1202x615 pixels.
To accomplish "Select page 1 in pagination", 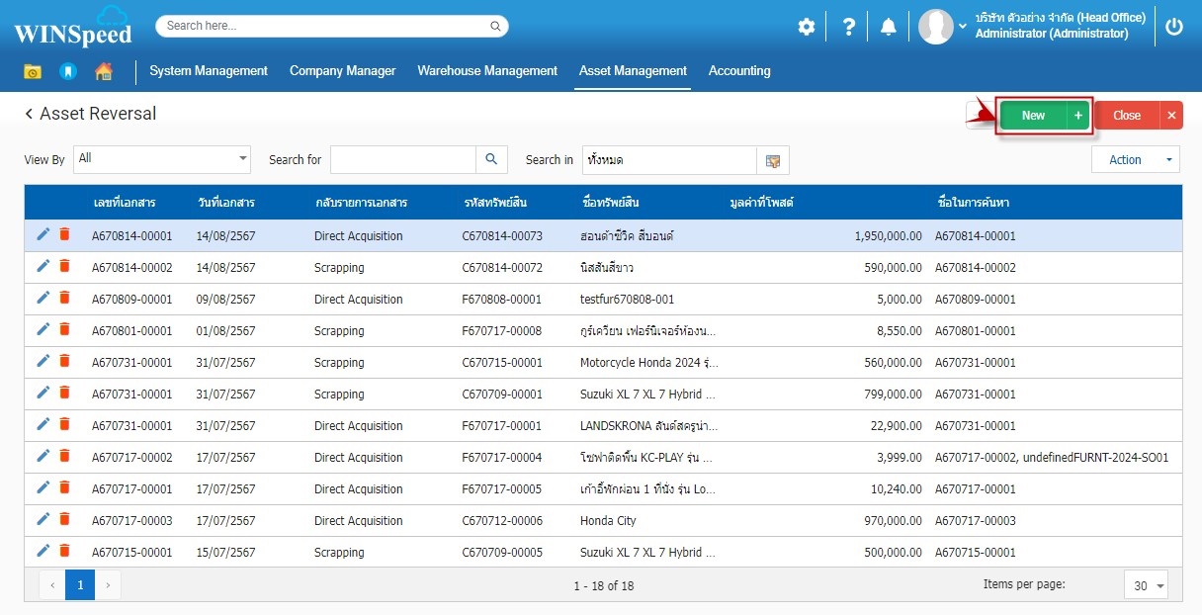I will [80, 585].
